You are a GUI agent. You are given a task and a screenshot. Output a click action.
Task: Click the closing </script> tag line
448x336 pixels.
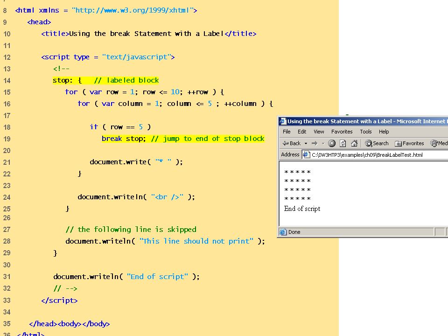tap(59, 300)
